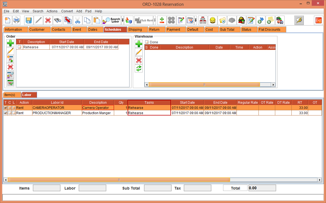Click the labor table horizontal scrollbar thumb

click(x=119, y=180)
